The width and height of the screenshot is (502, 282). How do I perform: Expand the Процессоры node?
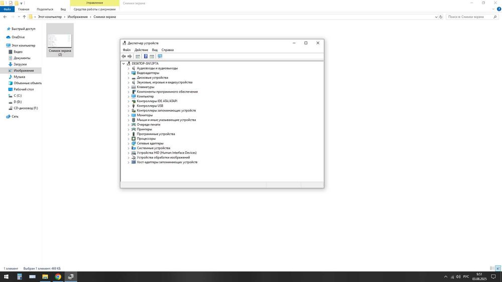[129, 139]
